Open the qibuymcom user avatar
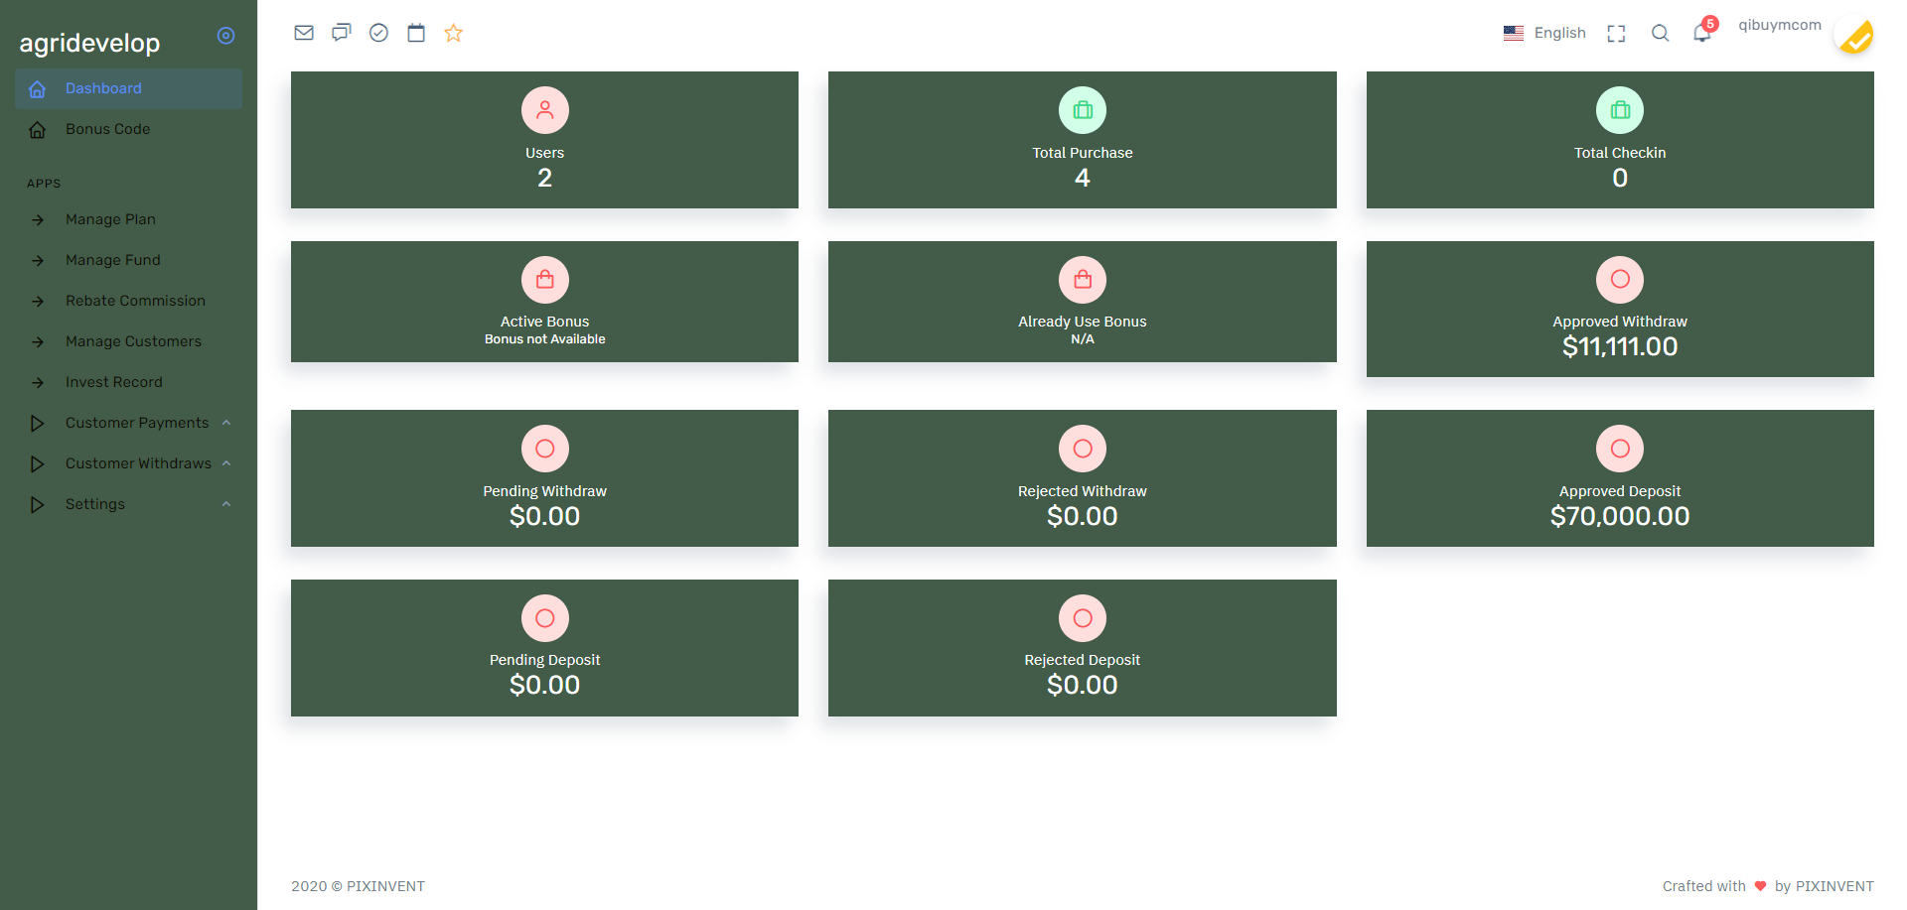Viewport: 1907px width, 910px height. pos(1853,38)
